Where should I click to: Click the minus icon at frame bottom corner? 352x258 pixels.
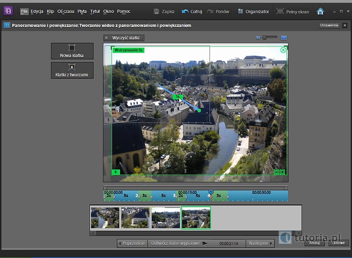tap(277, 172)
